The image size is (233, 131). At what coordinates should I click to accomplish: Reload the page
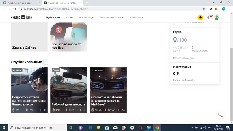coord(16,9)
